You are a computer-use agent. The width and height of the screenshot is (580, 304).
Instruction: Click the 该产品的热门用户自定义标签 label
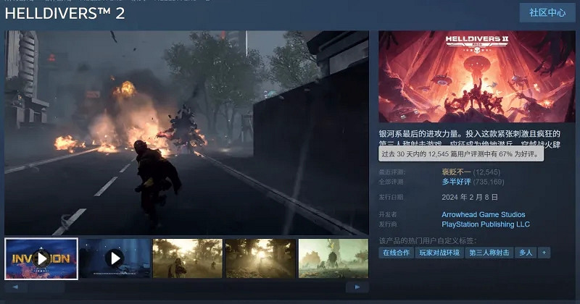pos(428,241)
